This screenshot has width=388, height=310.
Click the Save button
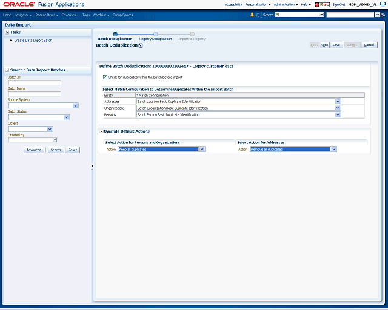point(336,45)
